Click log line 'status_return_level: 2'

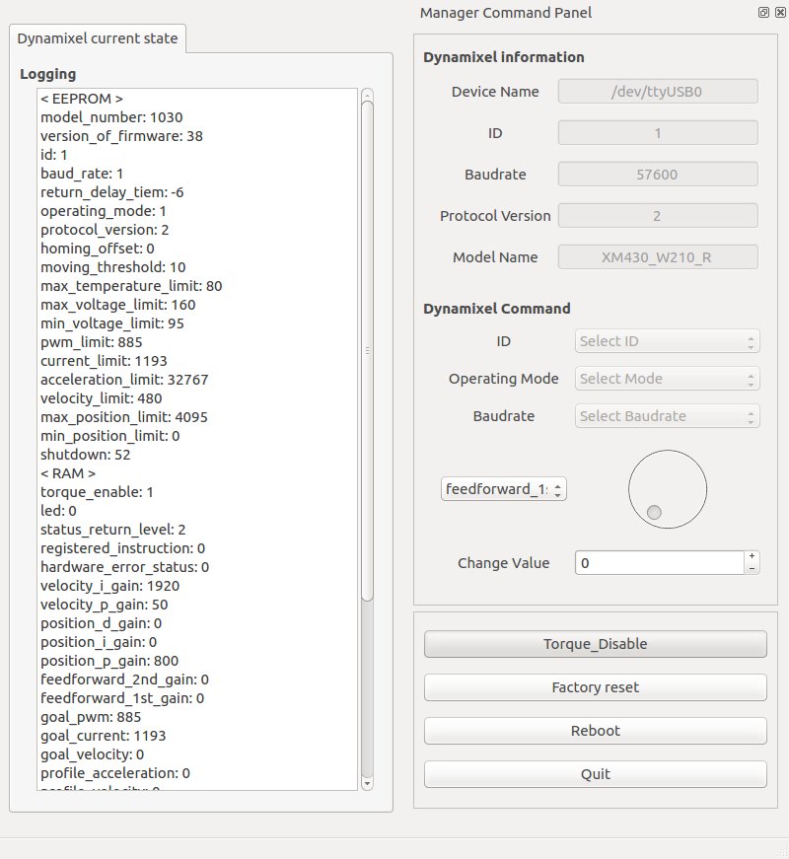[x=112, y=530]
